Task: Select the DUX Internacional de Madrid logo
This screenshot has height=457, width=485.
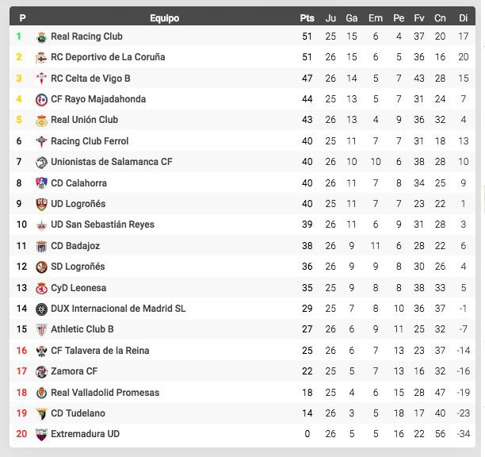Action: (x=41, y=309)
